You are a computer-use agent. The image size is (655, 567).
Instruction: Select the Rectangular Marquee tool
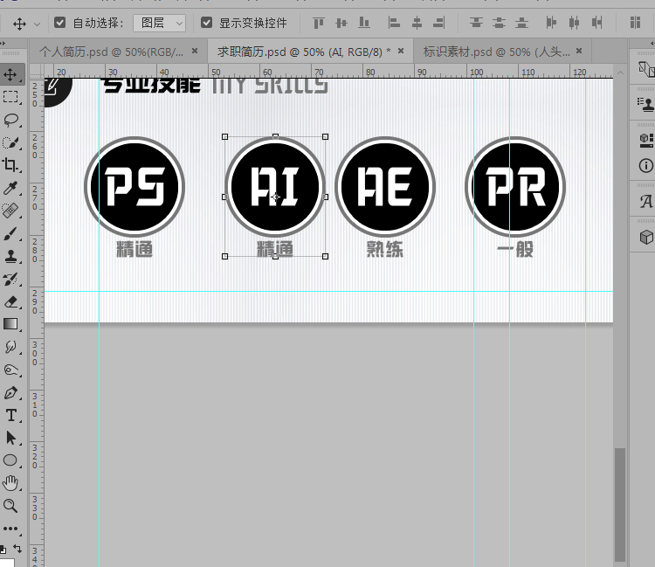coord(10,97)
